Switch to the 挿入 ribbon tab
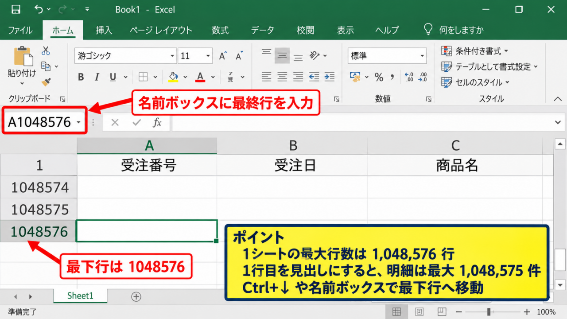Viewport: 567px width, 319px height. point(104,30)
